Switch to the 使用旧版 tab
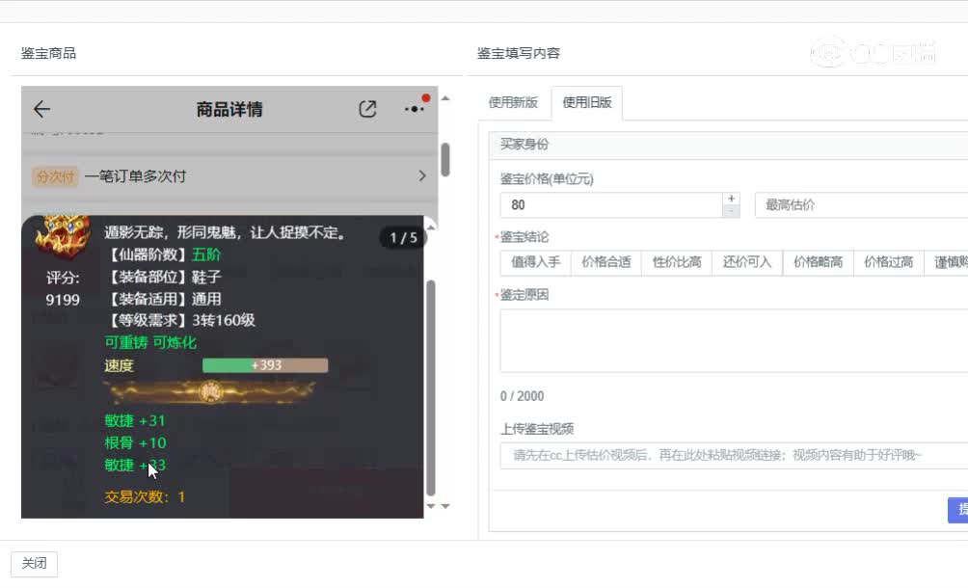The width and height of the screenshot is (968, 588). (x=586, y=102)
